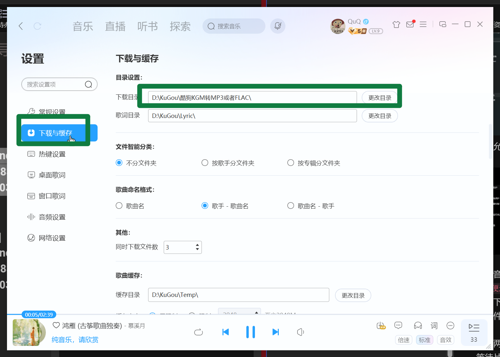
Task: Skip to the previous track
Action: point(226,332)
